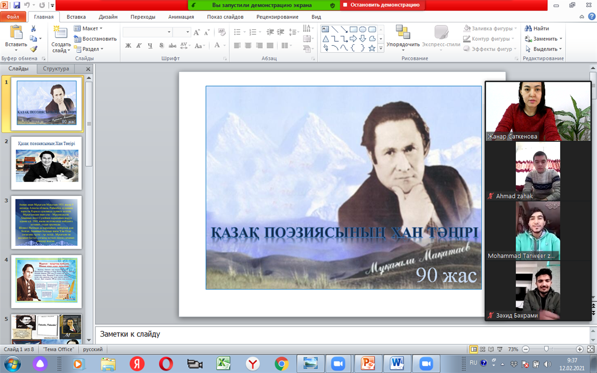Click Остановить демонстрацию to stop sharing
Image resolution: width=597 pixels, height=373 pixels.
(383, 5)
